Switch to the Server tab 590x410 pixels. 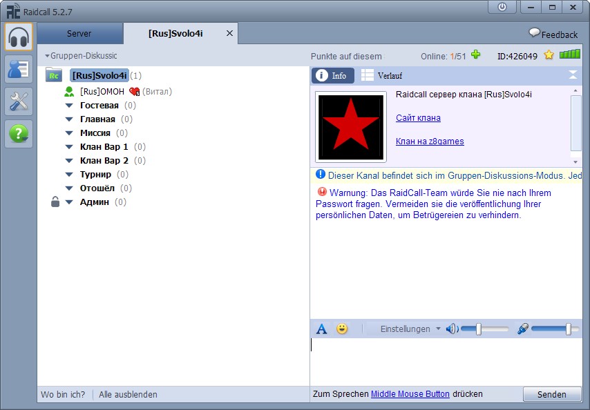[79, 33]
